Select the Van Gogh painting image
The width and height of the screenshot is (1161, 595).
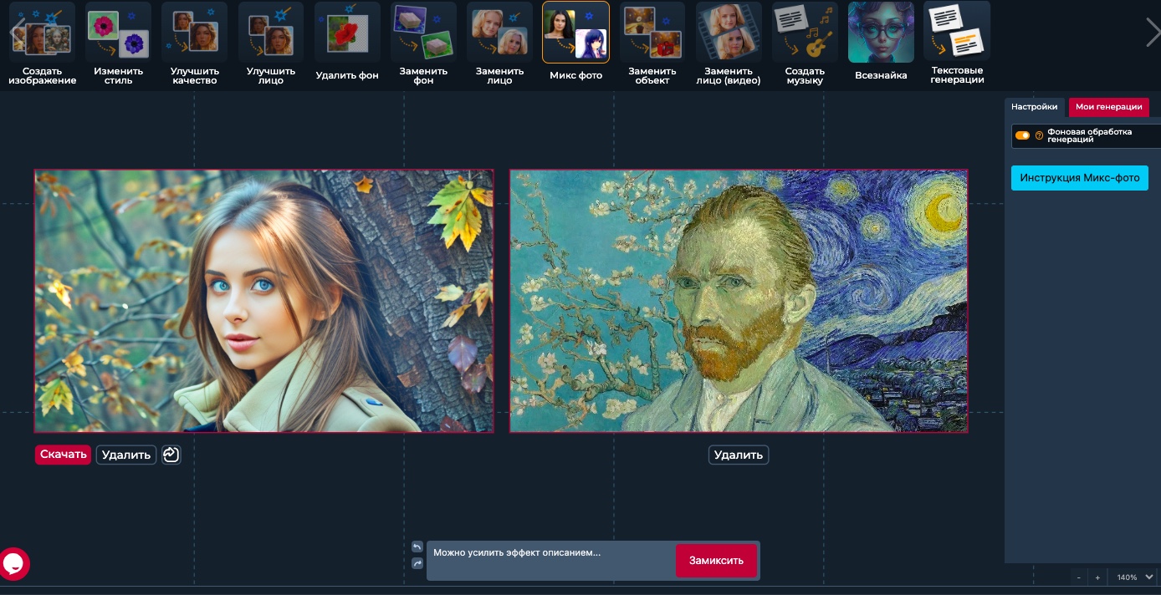coord(739,301)
